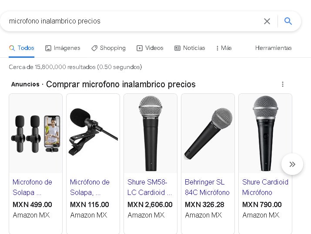This screenshot has height=234, width=311.
Task: Expand the Más menu
Action: tap(224, 48)
